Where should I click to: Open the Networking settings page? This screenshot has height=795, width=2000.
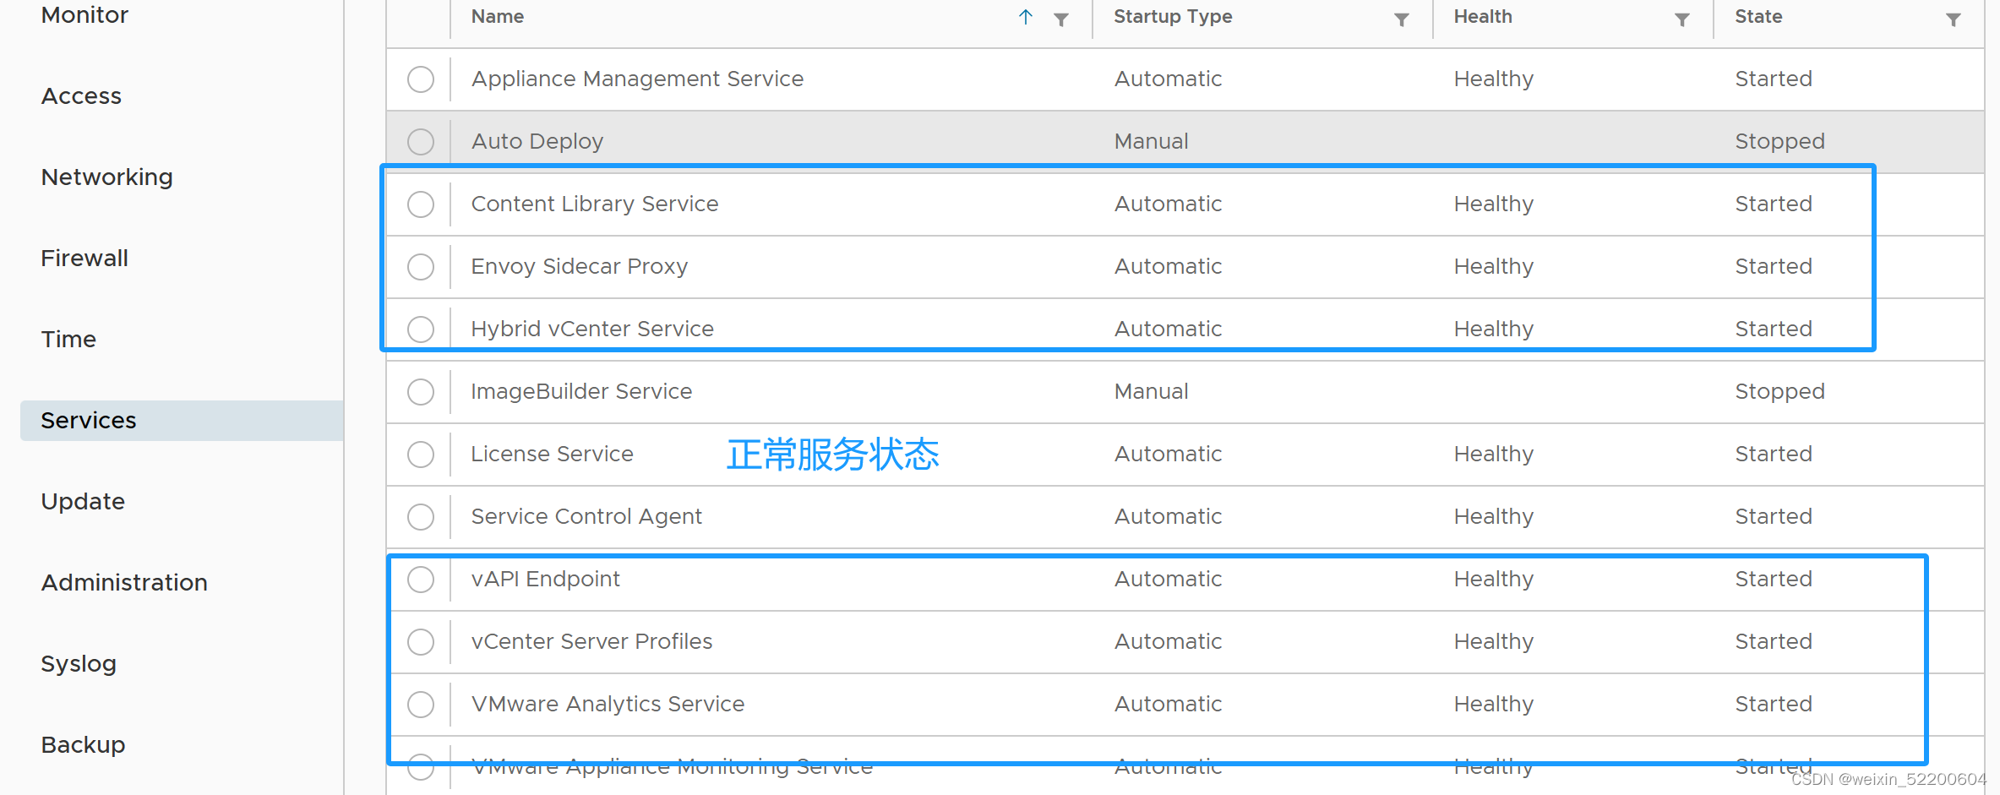107,177
